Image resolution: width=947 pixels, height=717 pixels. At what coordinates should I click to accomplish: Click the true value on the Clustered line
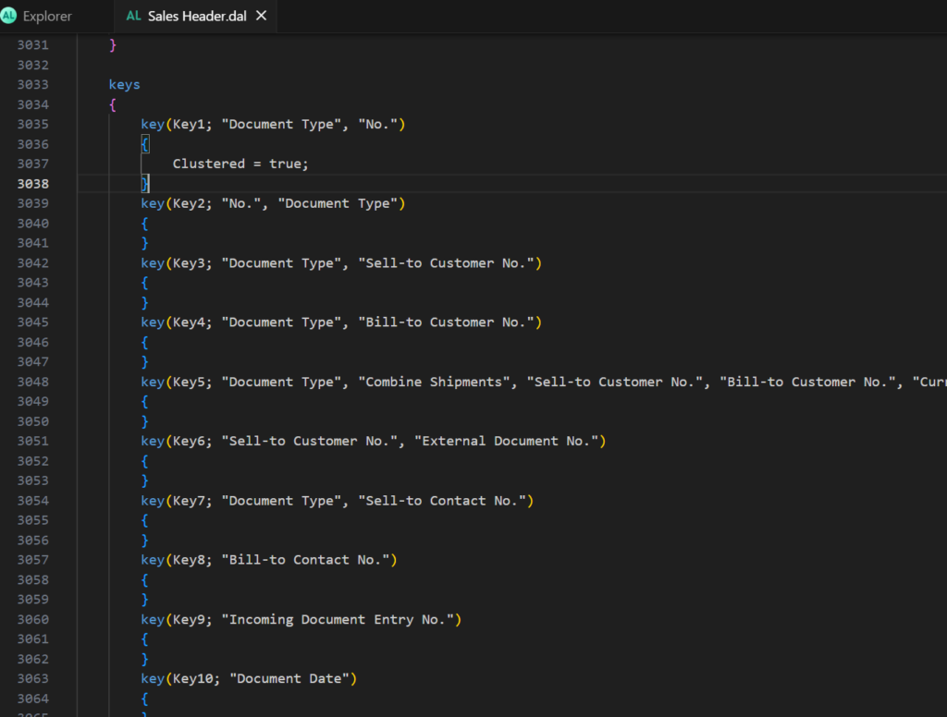284,164
